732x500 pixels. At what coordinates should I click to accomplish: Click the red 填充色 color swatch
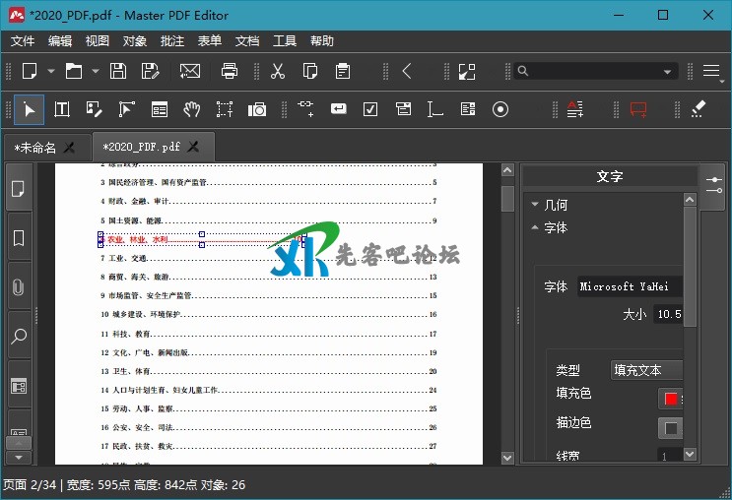coord(671,399)
